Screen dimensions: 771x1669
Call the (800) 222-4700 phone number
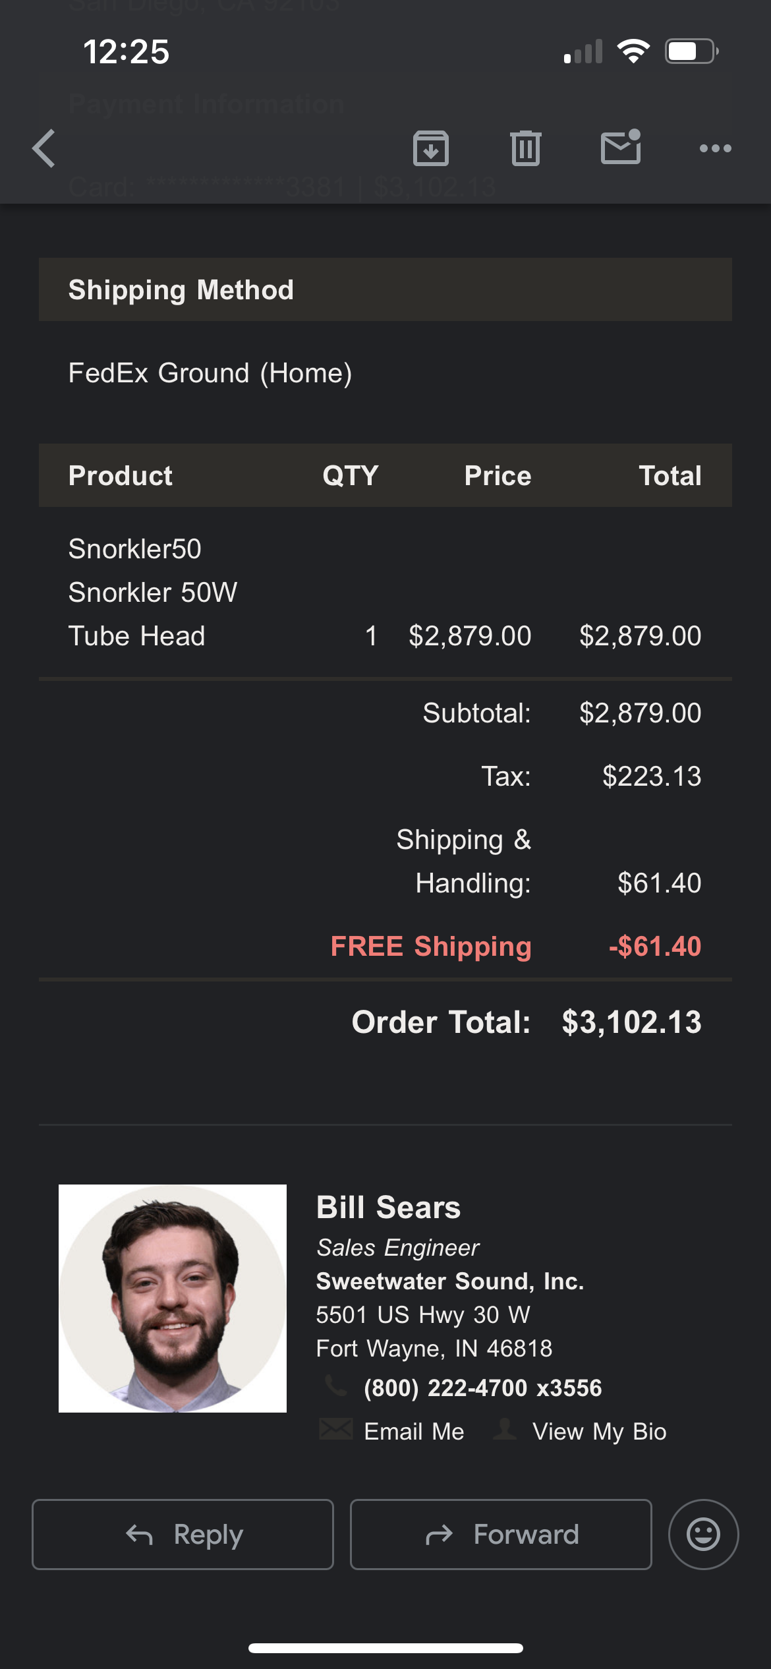point(482,1388)
